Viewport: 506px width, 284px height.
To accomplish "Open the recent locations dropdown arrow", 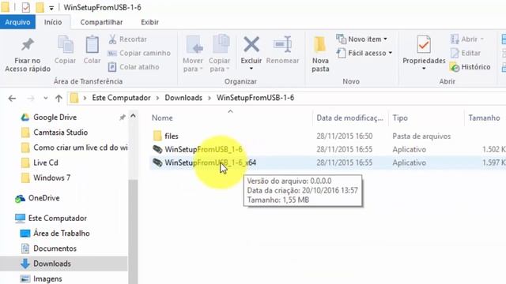I will point(46,98).
